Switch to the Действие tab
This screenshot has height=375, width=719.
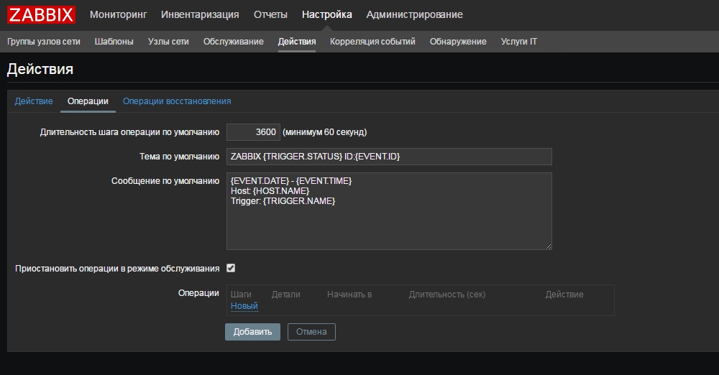[34, 101]
